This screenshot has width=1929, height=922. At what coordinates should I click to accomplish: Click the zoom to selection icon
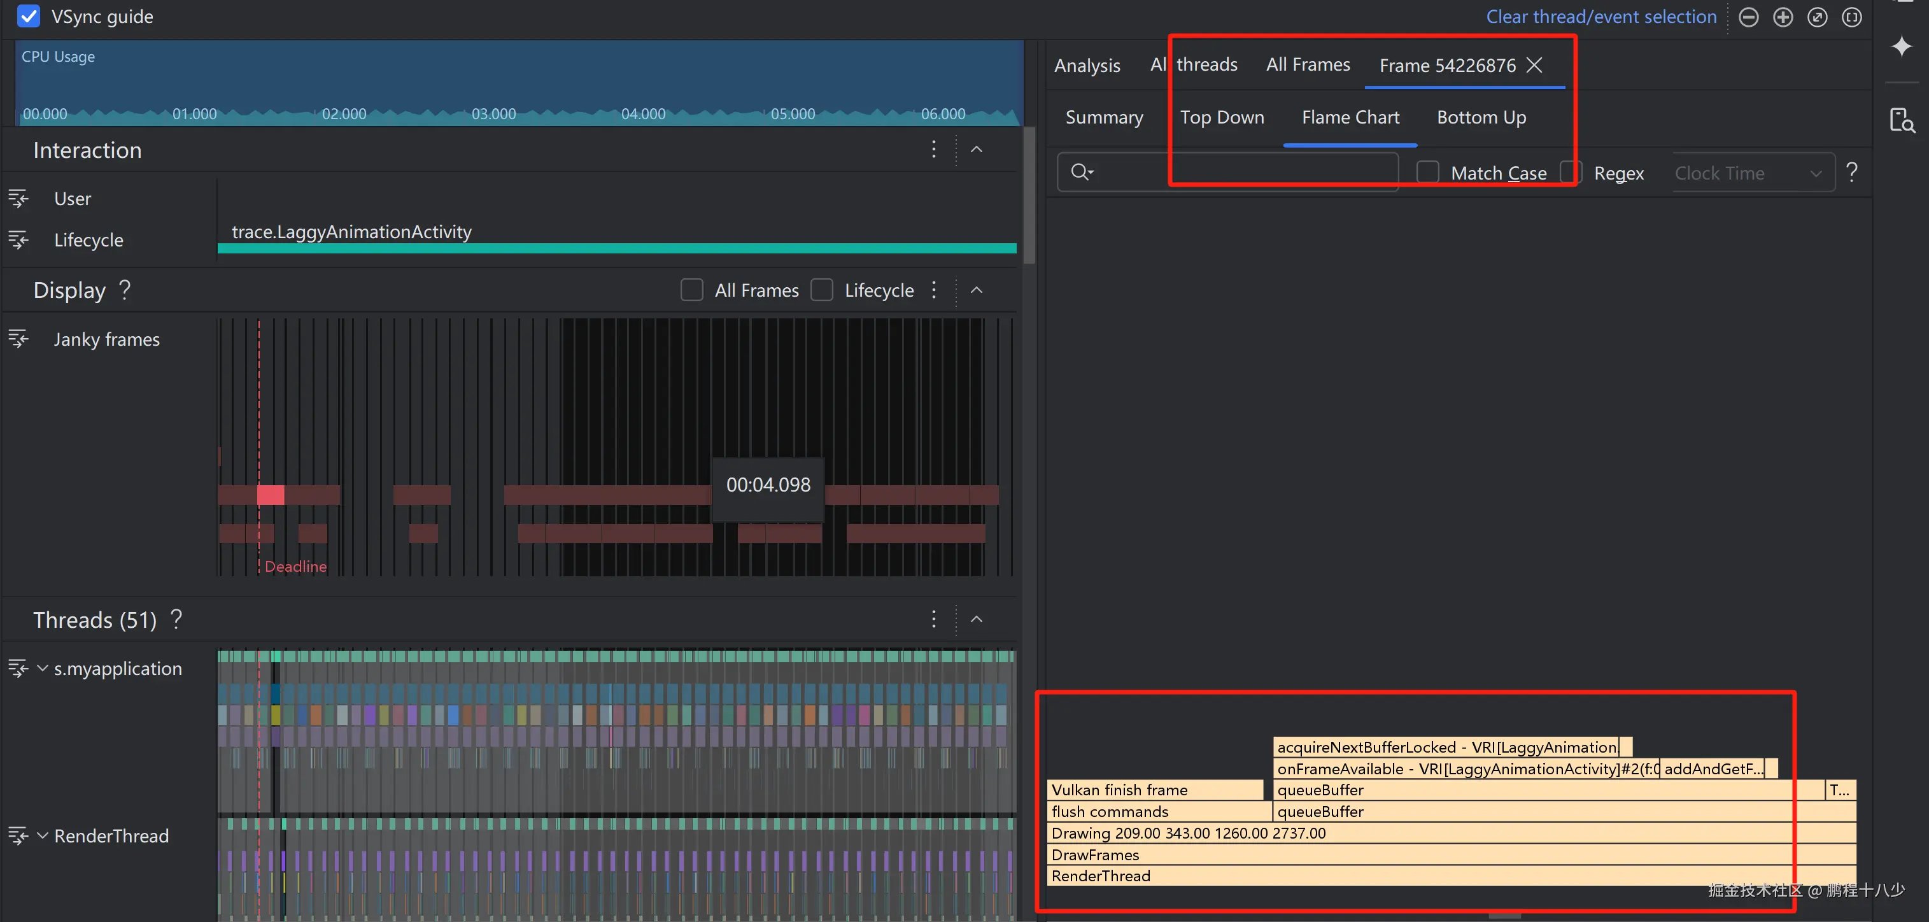(x=1852, y=17)
